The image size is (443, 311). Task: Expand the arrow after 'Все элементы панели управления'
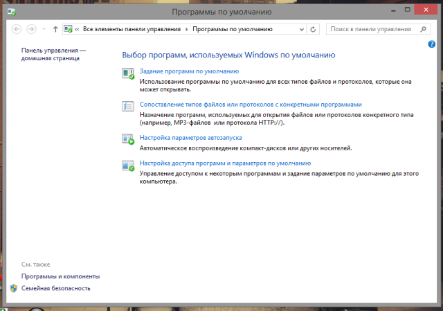pos(186,29)
